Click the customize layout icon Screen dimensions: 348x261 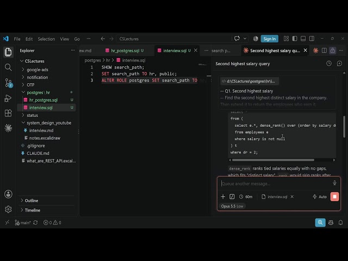[286, 39]
